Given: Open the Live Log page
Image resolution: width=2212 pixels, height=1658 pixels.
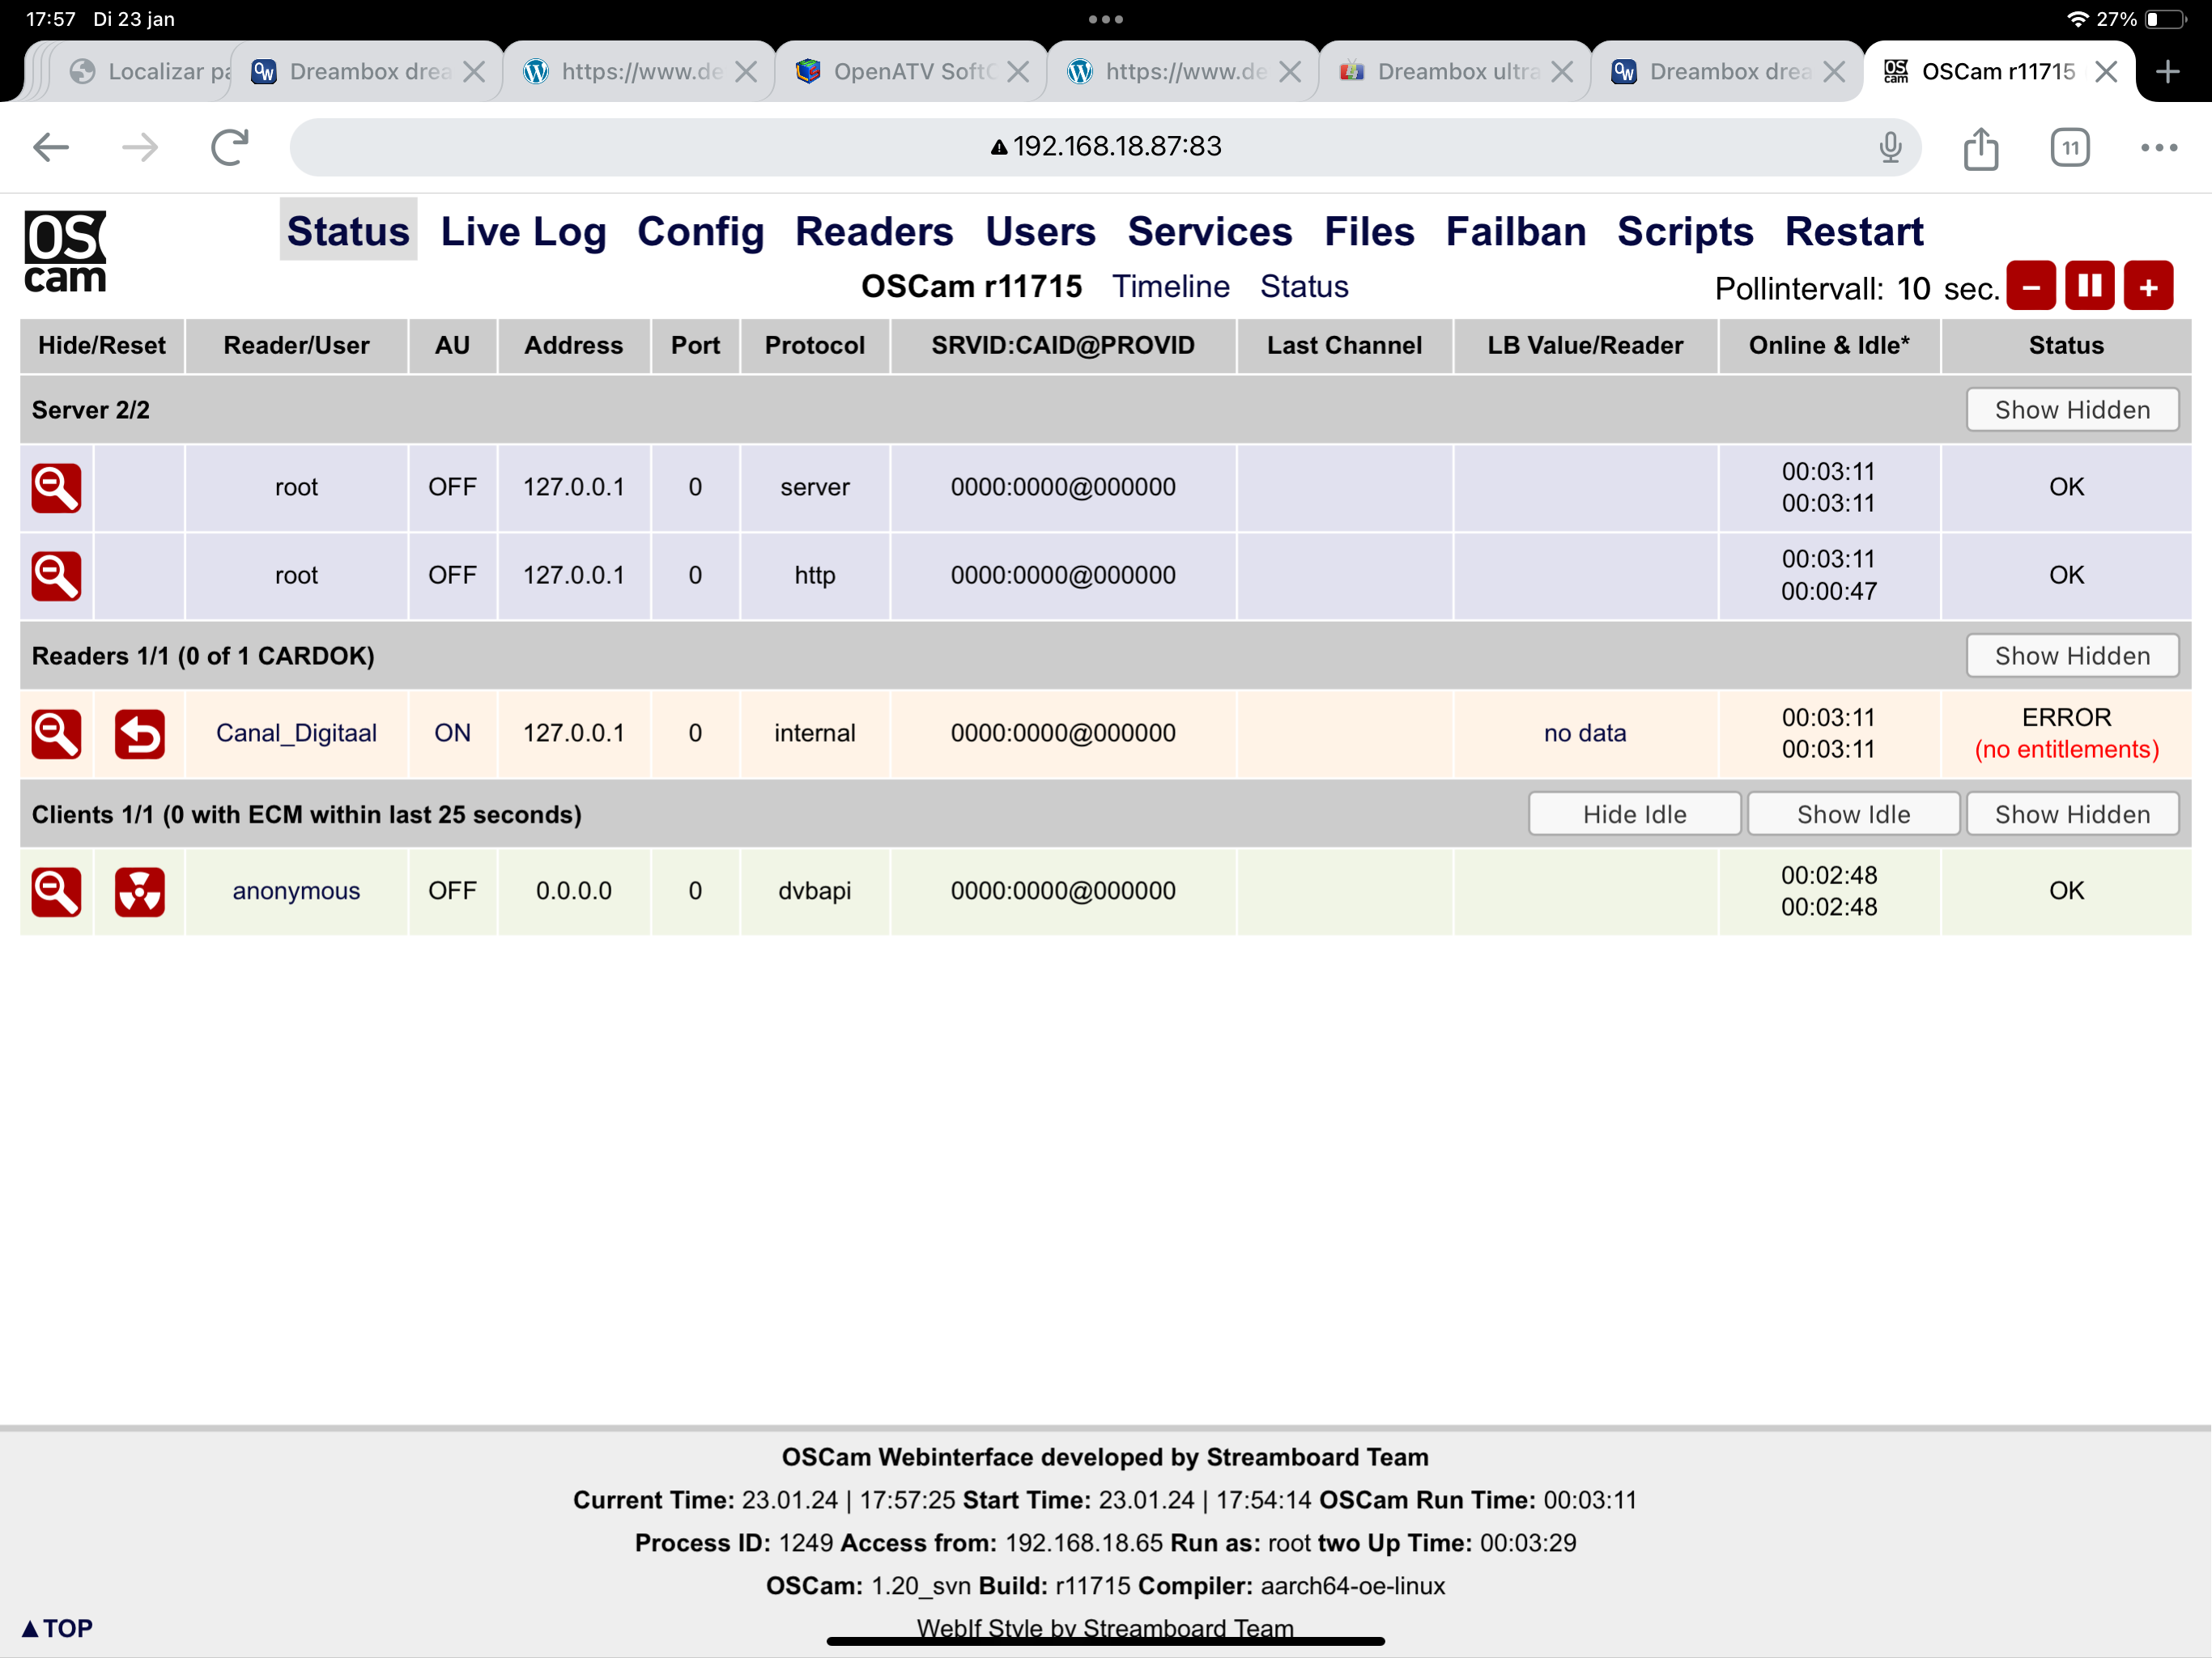Looking at the screenshot, I should pos(523,231).
